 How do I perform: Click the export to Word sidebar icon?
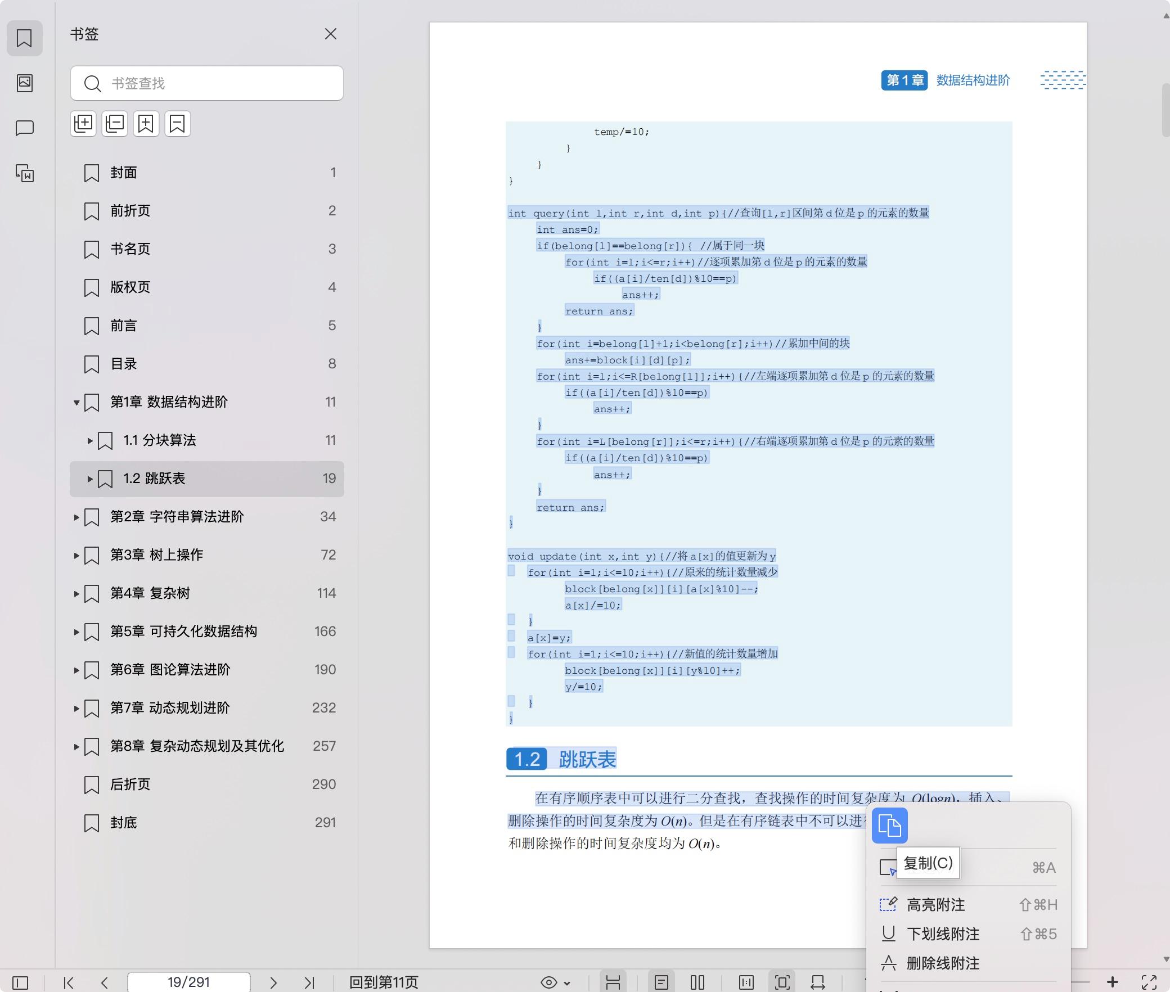[x=24, y=174]
